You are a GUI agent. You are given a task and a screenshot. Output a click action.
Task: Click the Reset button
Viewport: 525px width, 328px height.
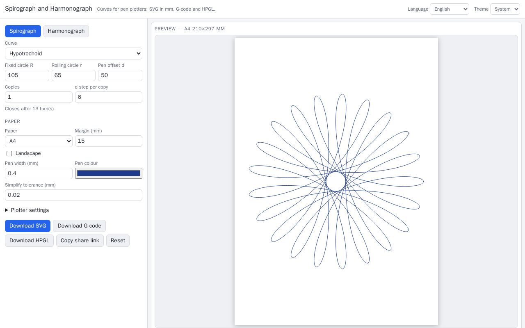(x=118, y=241)
